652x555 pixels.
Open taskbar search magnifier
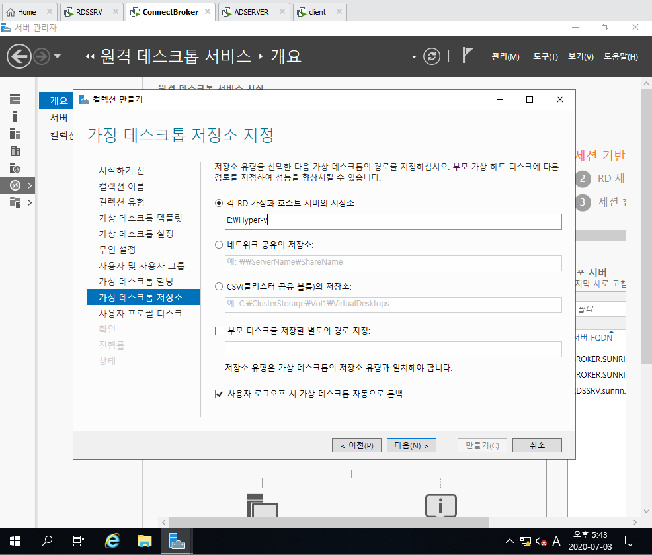tap(47, 541)
